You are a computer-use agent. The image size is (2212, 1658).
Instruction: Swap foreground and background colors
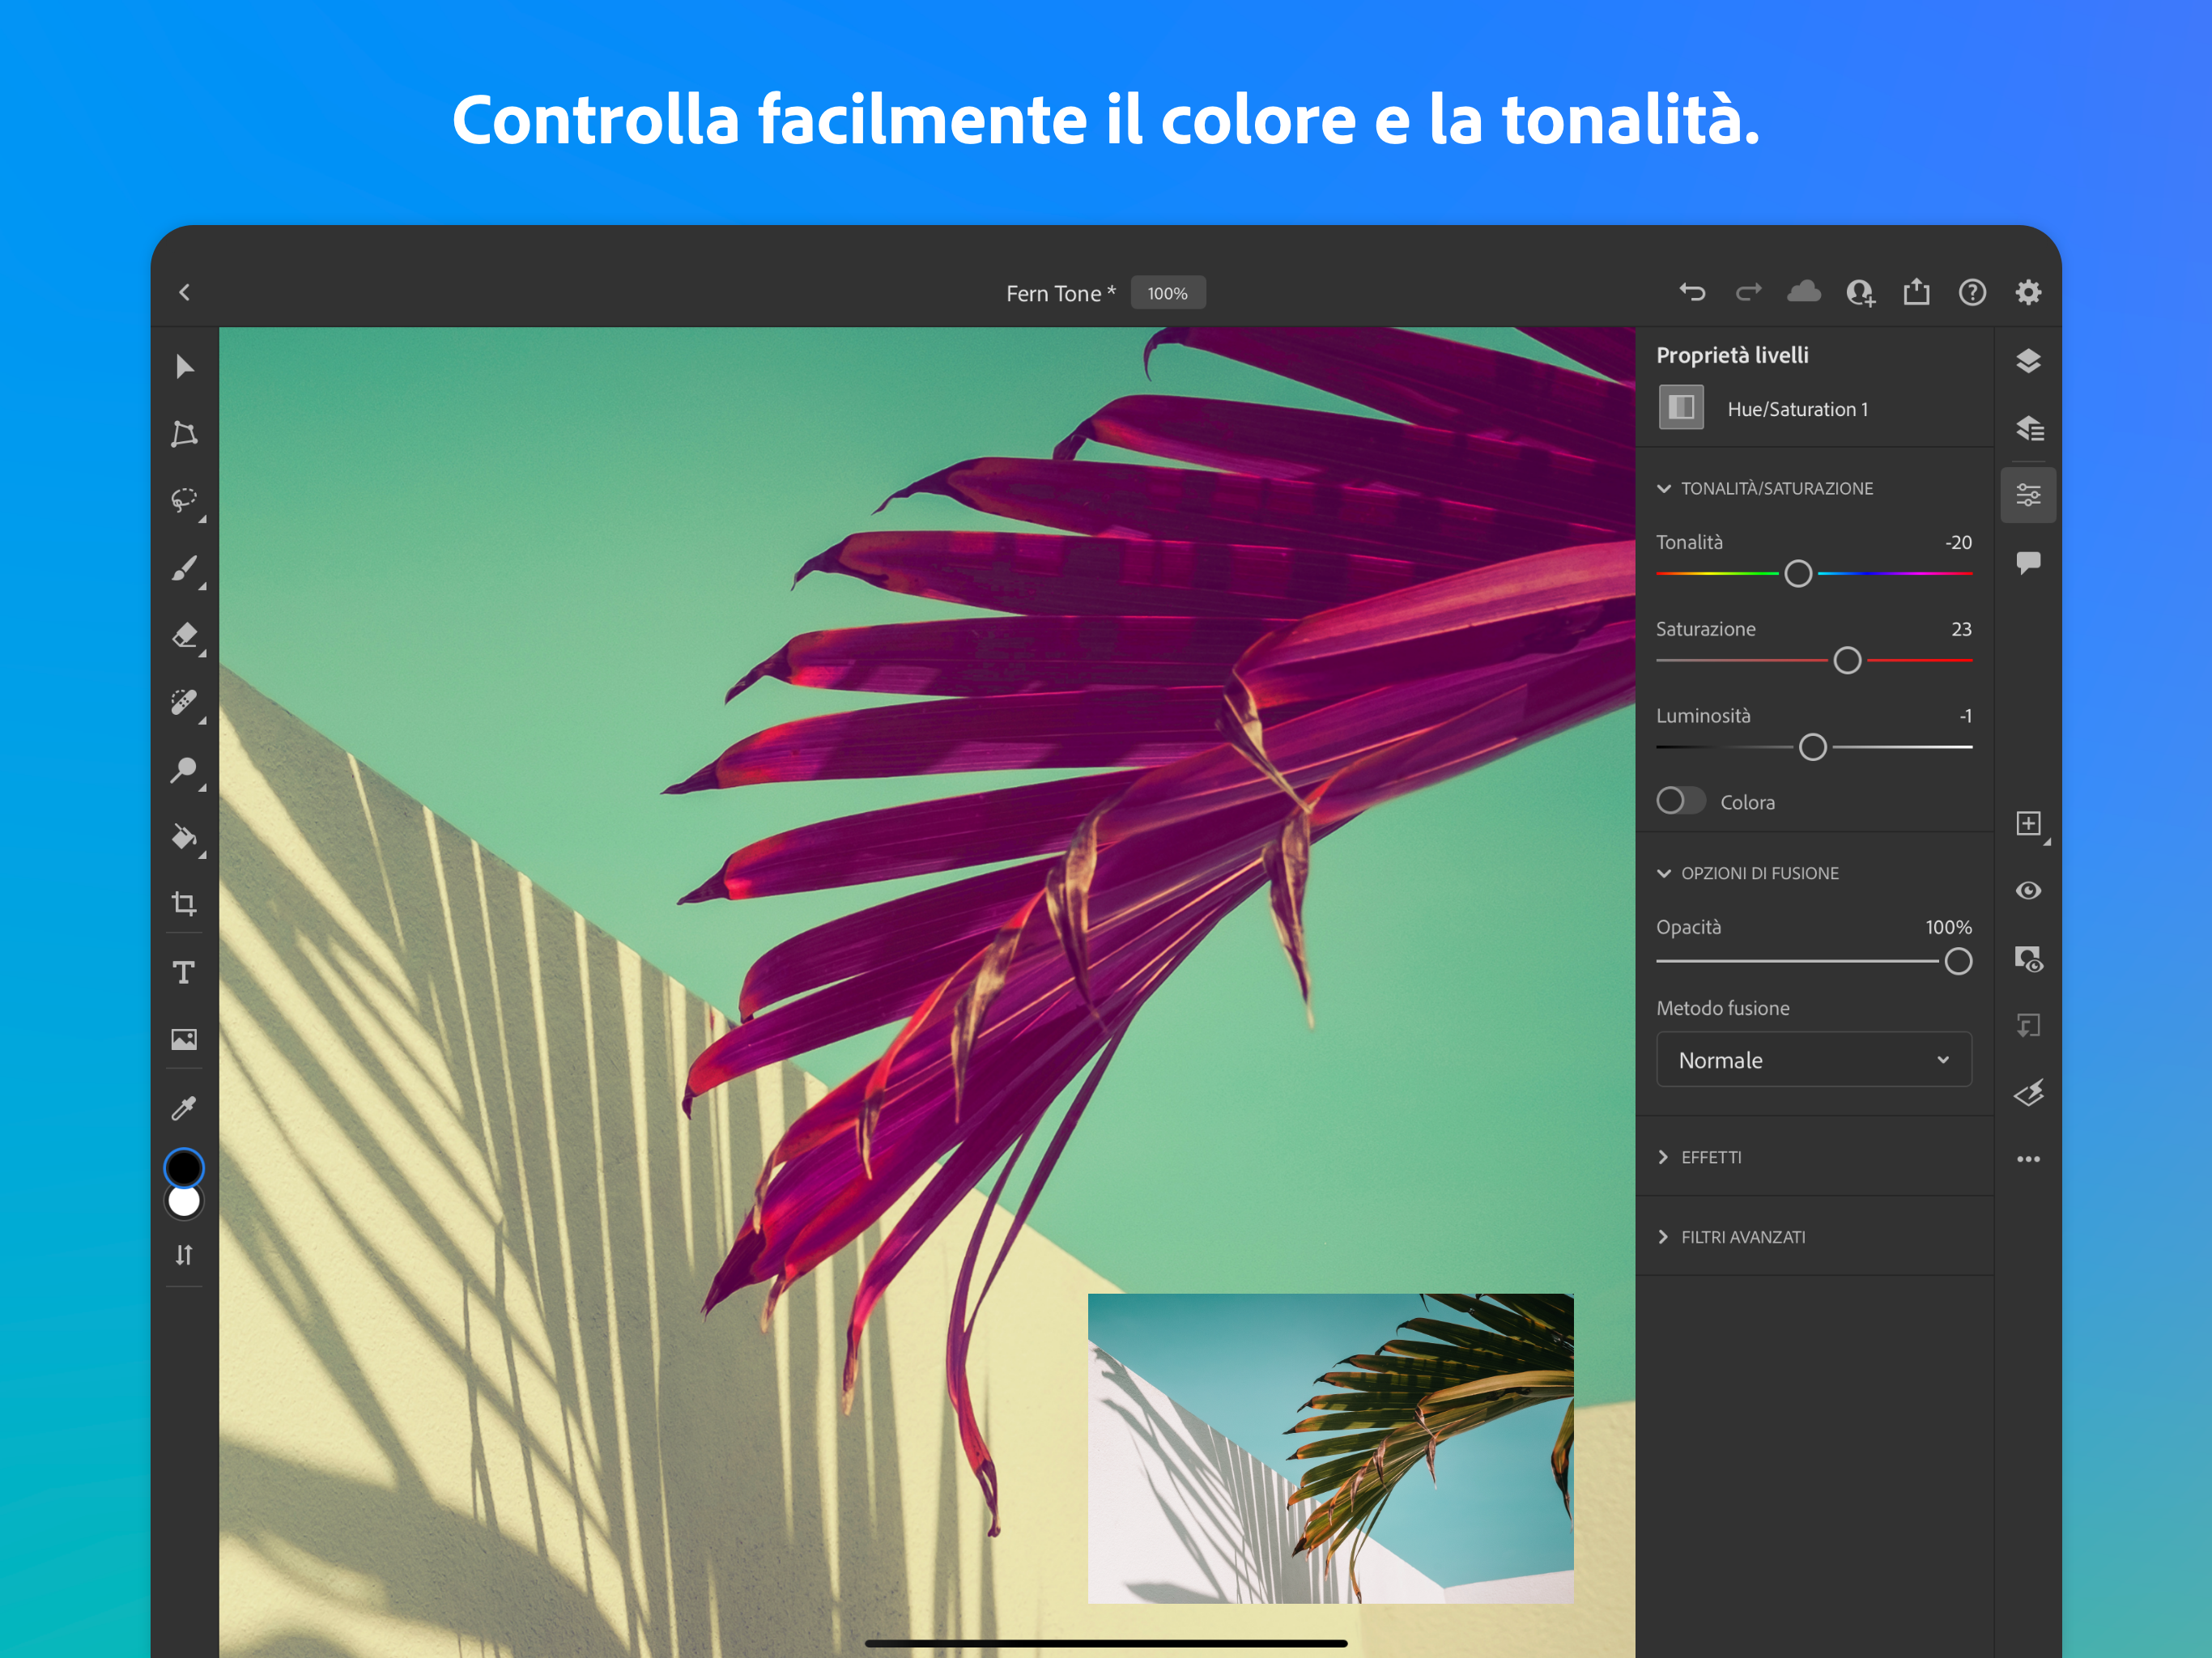(185, 1255)
